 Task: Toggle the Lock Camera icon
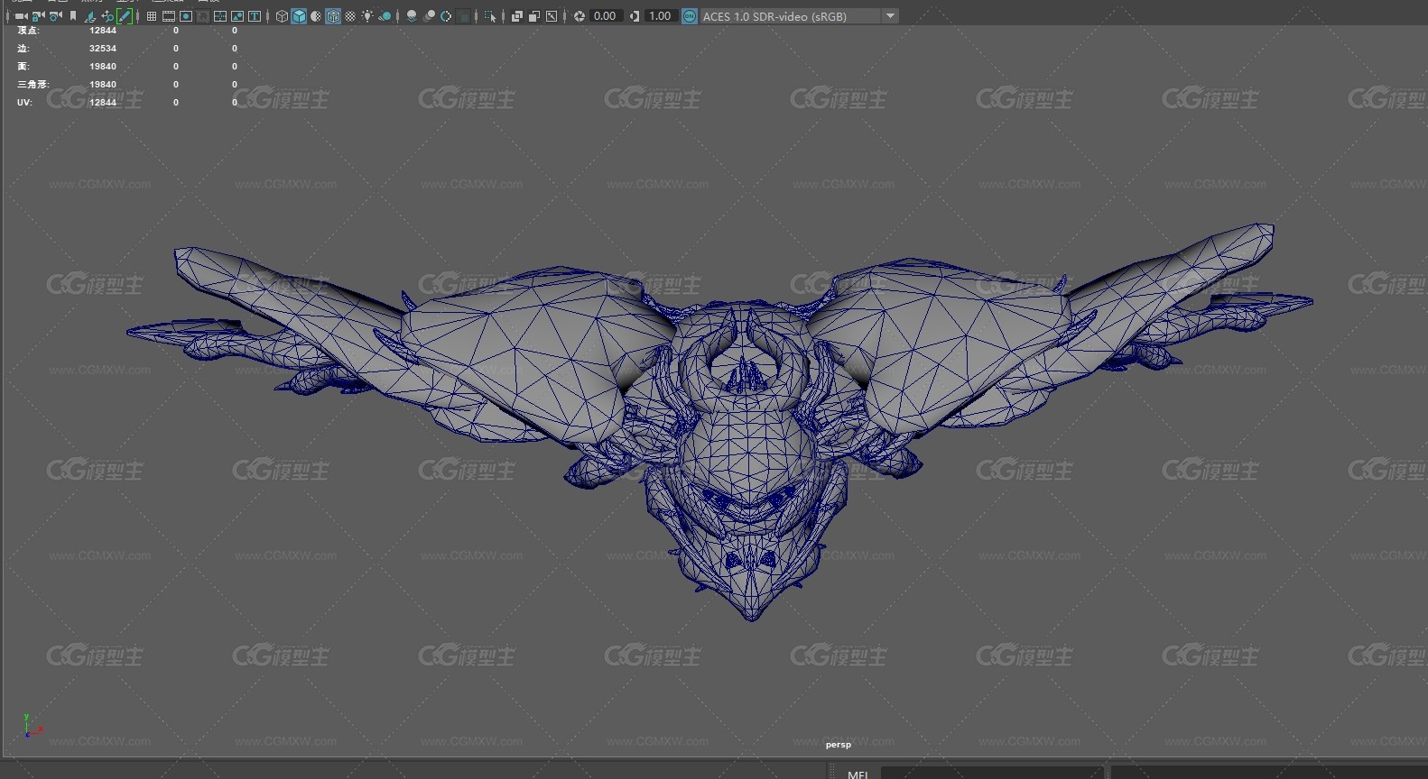38,16
